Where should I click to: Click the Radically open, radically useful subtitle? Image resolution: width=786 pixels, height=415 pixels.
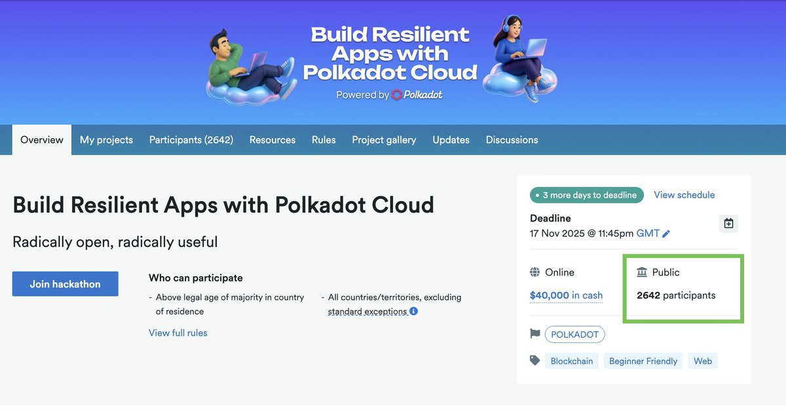coord(115,242)
